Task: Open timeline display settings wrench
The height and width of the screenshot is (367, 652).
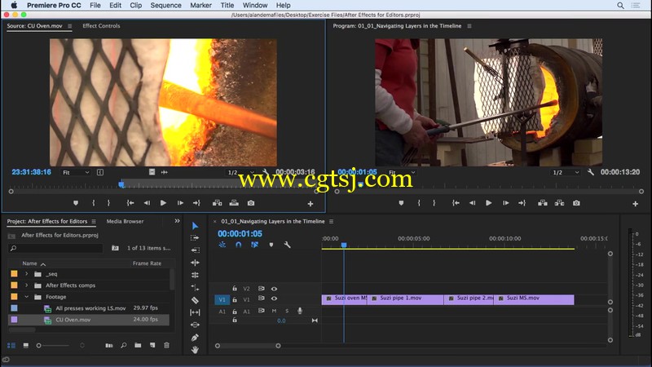Action: click(x=288, y=245)
